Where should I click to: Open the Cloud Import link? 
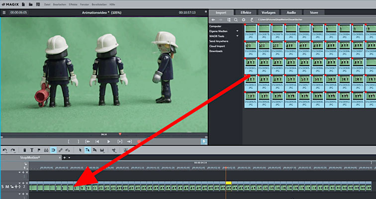(x=217, y=46)
